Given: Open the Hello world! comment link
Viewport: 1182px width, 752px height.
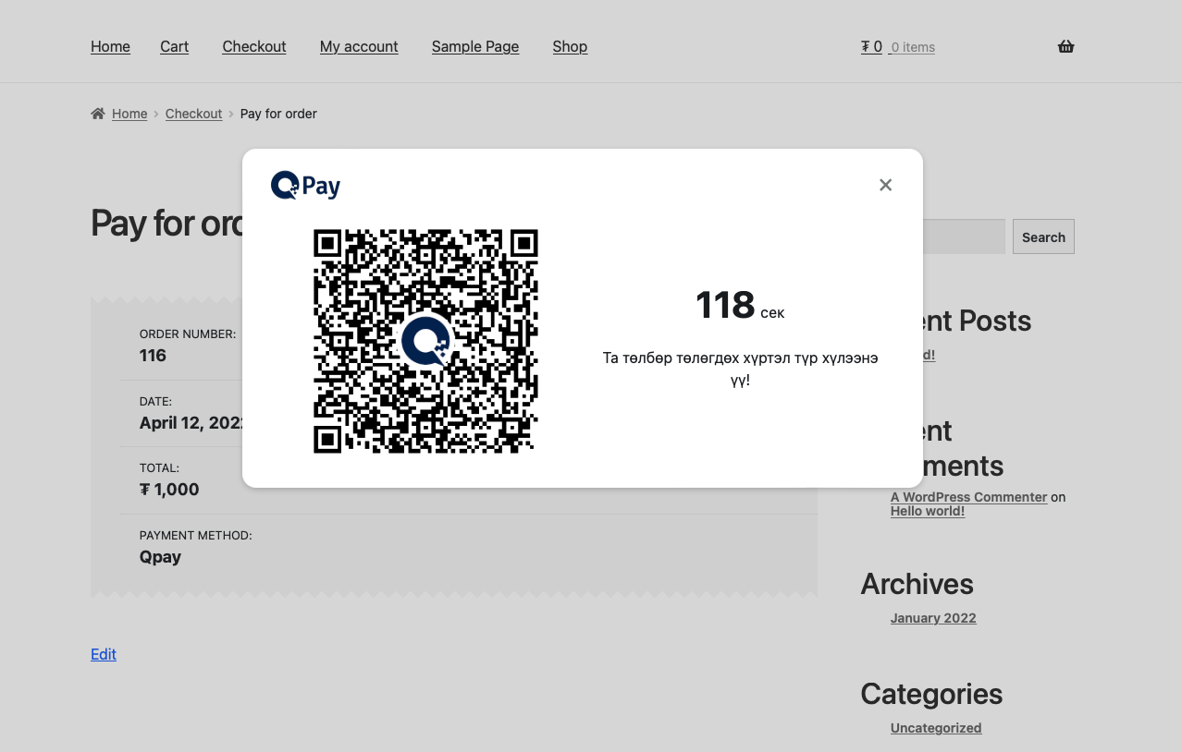Looking at the screenshot, I should [928, 511].
